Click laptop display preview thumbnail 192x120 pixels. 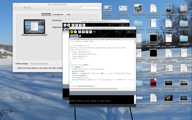click(34, 28)
